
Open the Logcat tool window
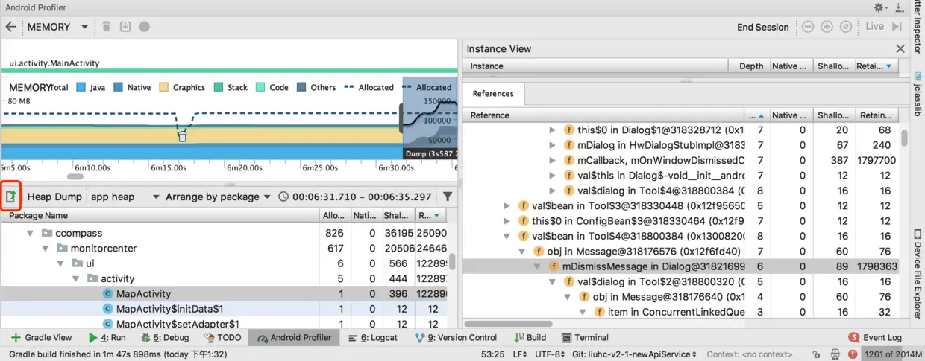pos(373,337)
